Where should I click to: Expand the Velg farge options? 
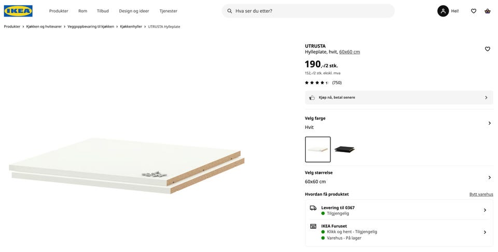(489, 123)
